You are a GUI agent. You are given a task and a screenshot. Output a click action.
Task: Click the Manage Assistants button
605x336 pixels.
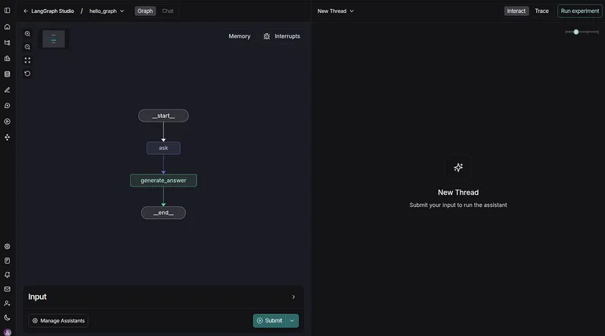[x=58, y=321]
